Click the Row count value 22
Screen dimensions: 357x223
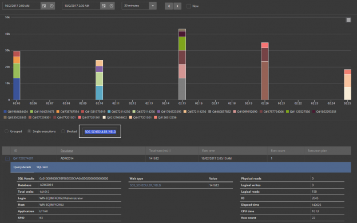coord(314,218)
